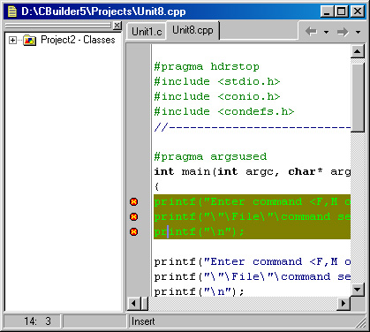
Task: Click the horizontal scrollbar left arrow
Action: tap(133, 303)
